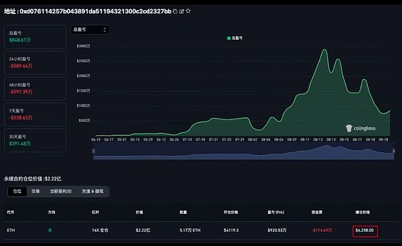Click the 资金费 column header
Viewport: 402px width, 246px height.
[317, 212]
